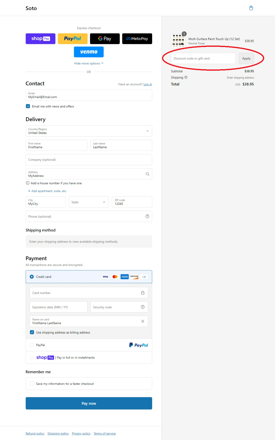275x440 pixels.
Task: Open the Privacy policy link
Action: [x=81, y=433]
